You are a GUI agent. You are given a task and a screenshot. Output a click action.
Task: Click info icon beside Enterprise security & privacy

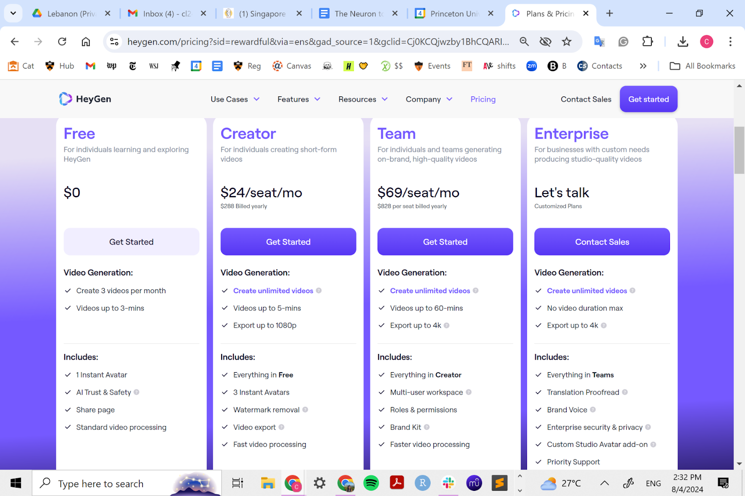(x=648, y=427)
